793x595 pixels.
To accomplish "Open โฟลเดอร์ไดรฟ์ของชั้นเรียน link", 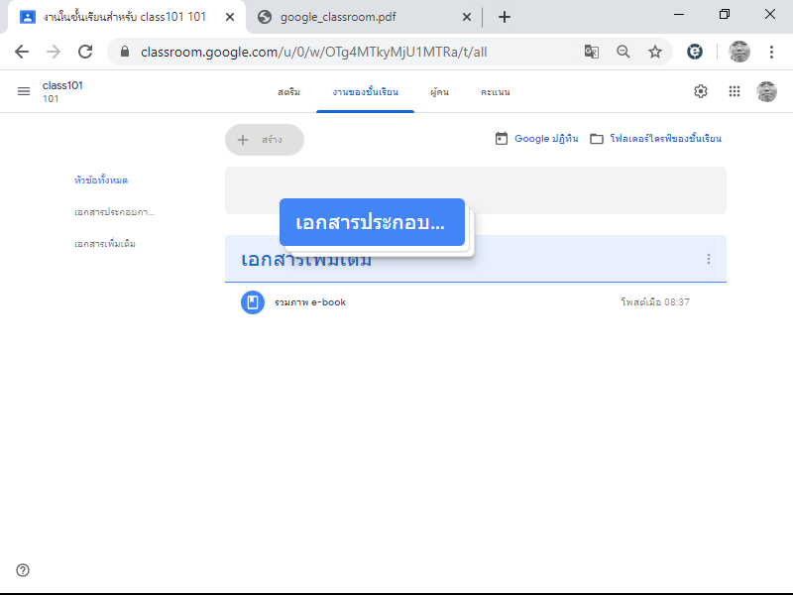I will (x=656, y=139).
